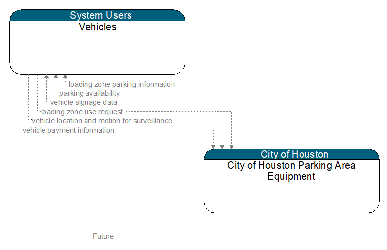Screen dimensions: 387x250
Task: Click 'parking availability' flow label
Action: (89, 93)
